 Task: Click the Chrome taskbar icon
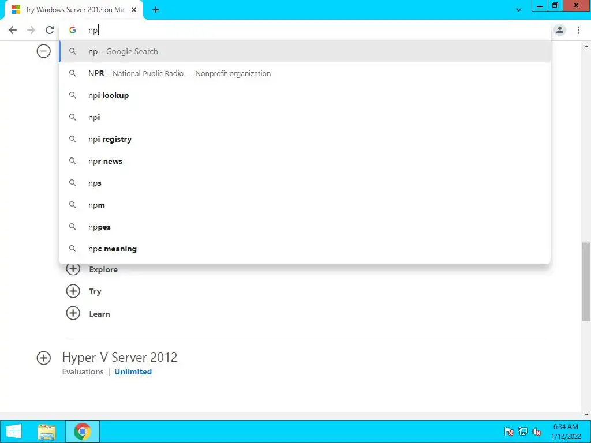tap(83, 431)
